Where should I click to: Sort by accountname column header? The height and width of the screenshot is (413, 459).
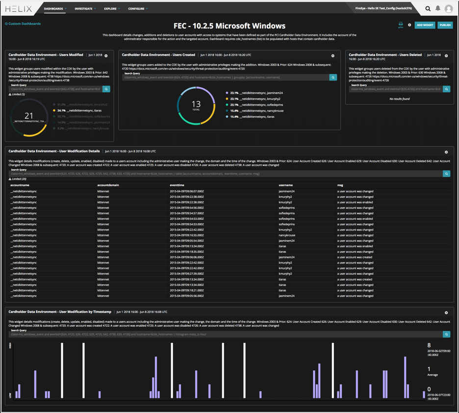[x=20, y=185]
